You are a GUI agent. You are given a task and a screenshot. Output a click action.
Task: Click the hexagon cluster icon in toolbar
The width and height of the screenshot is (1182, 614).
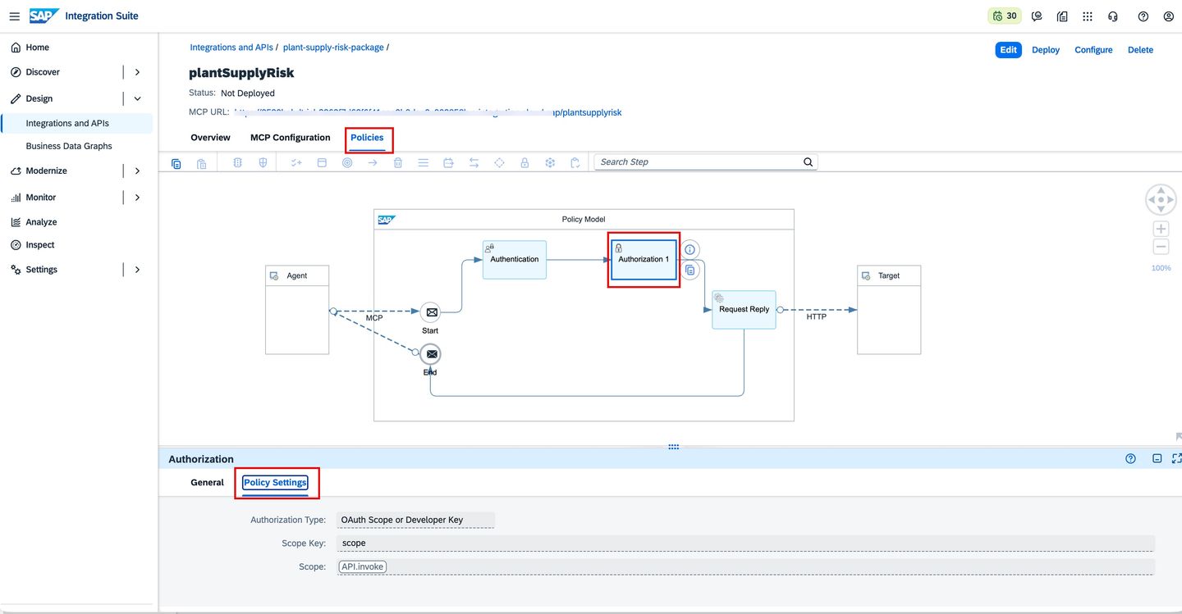click(550, 162)
